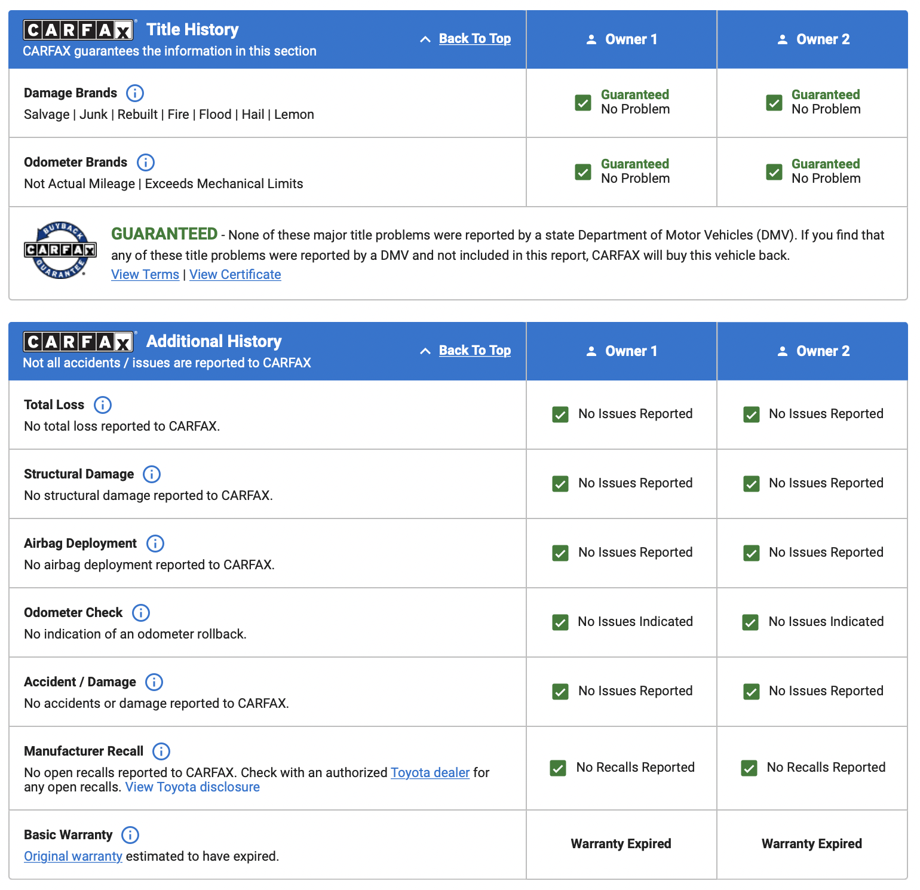Viewport: 920px width, 890px height.
Task: Open the Structural Damage info icon
Action: coord(152,474)
